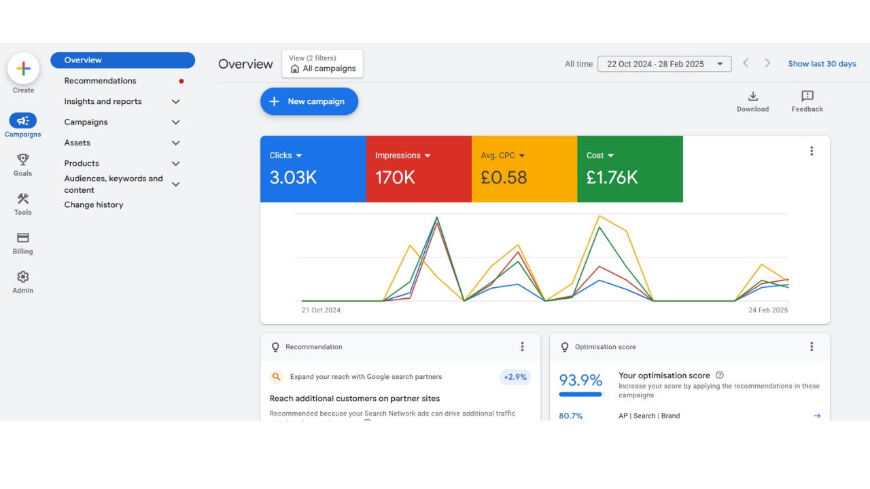870x489 pixels.
Task: Expand Products section
Action: pyautogui.click(x=175, y=164)
